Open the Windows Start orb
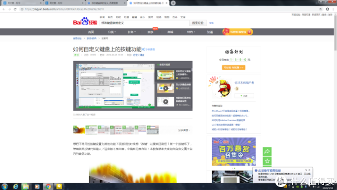This screenshot has width=337, height=190. (4, 187)
